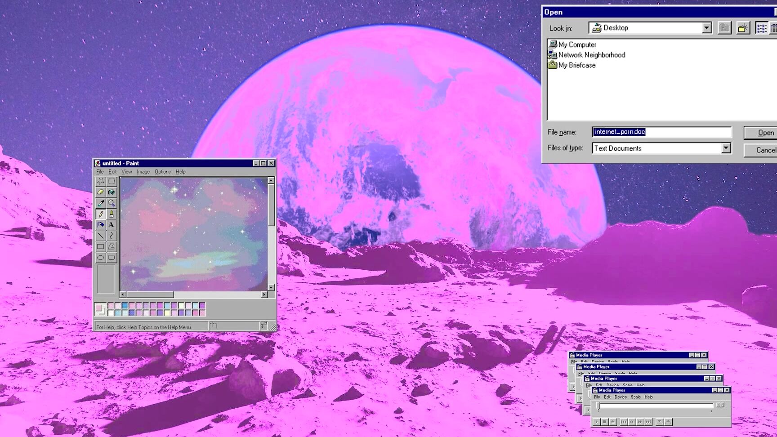Activate the Magnifier tool in Paint
Viewport: 777px width, 437px height.
pyautogui.click(x=112, y=203)
